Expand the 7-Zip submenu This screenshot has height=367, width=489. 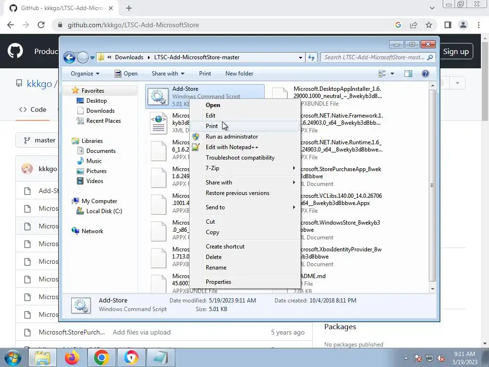[x=244, y=168]
